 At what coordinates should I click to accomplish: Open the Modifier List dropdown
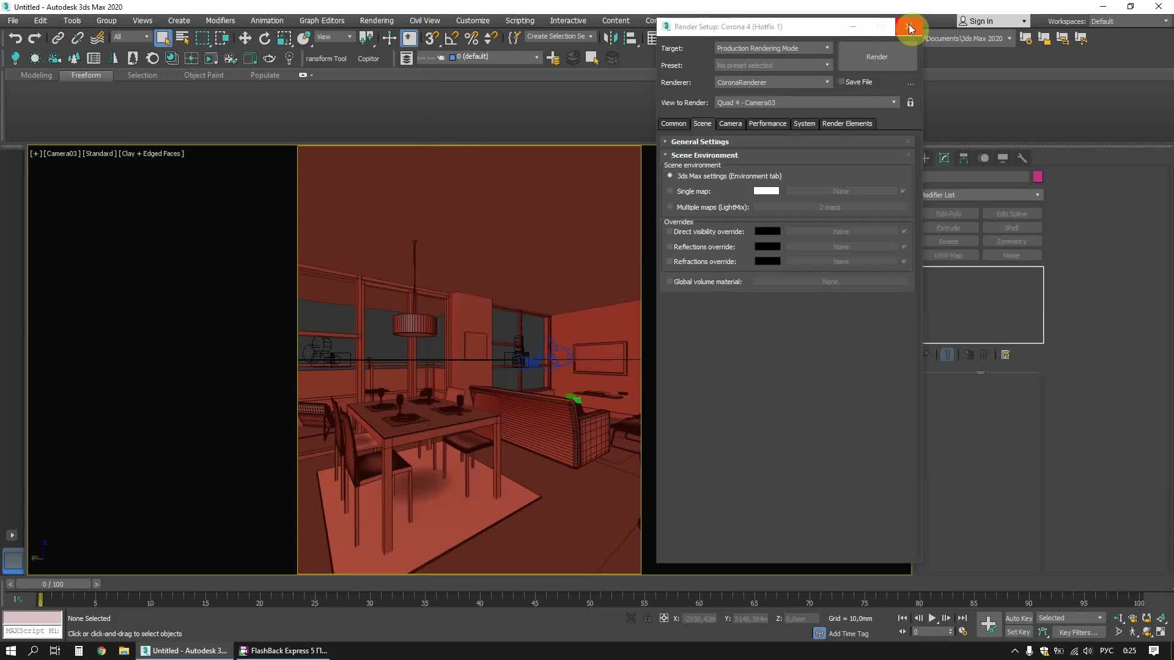tap(983, 195)
